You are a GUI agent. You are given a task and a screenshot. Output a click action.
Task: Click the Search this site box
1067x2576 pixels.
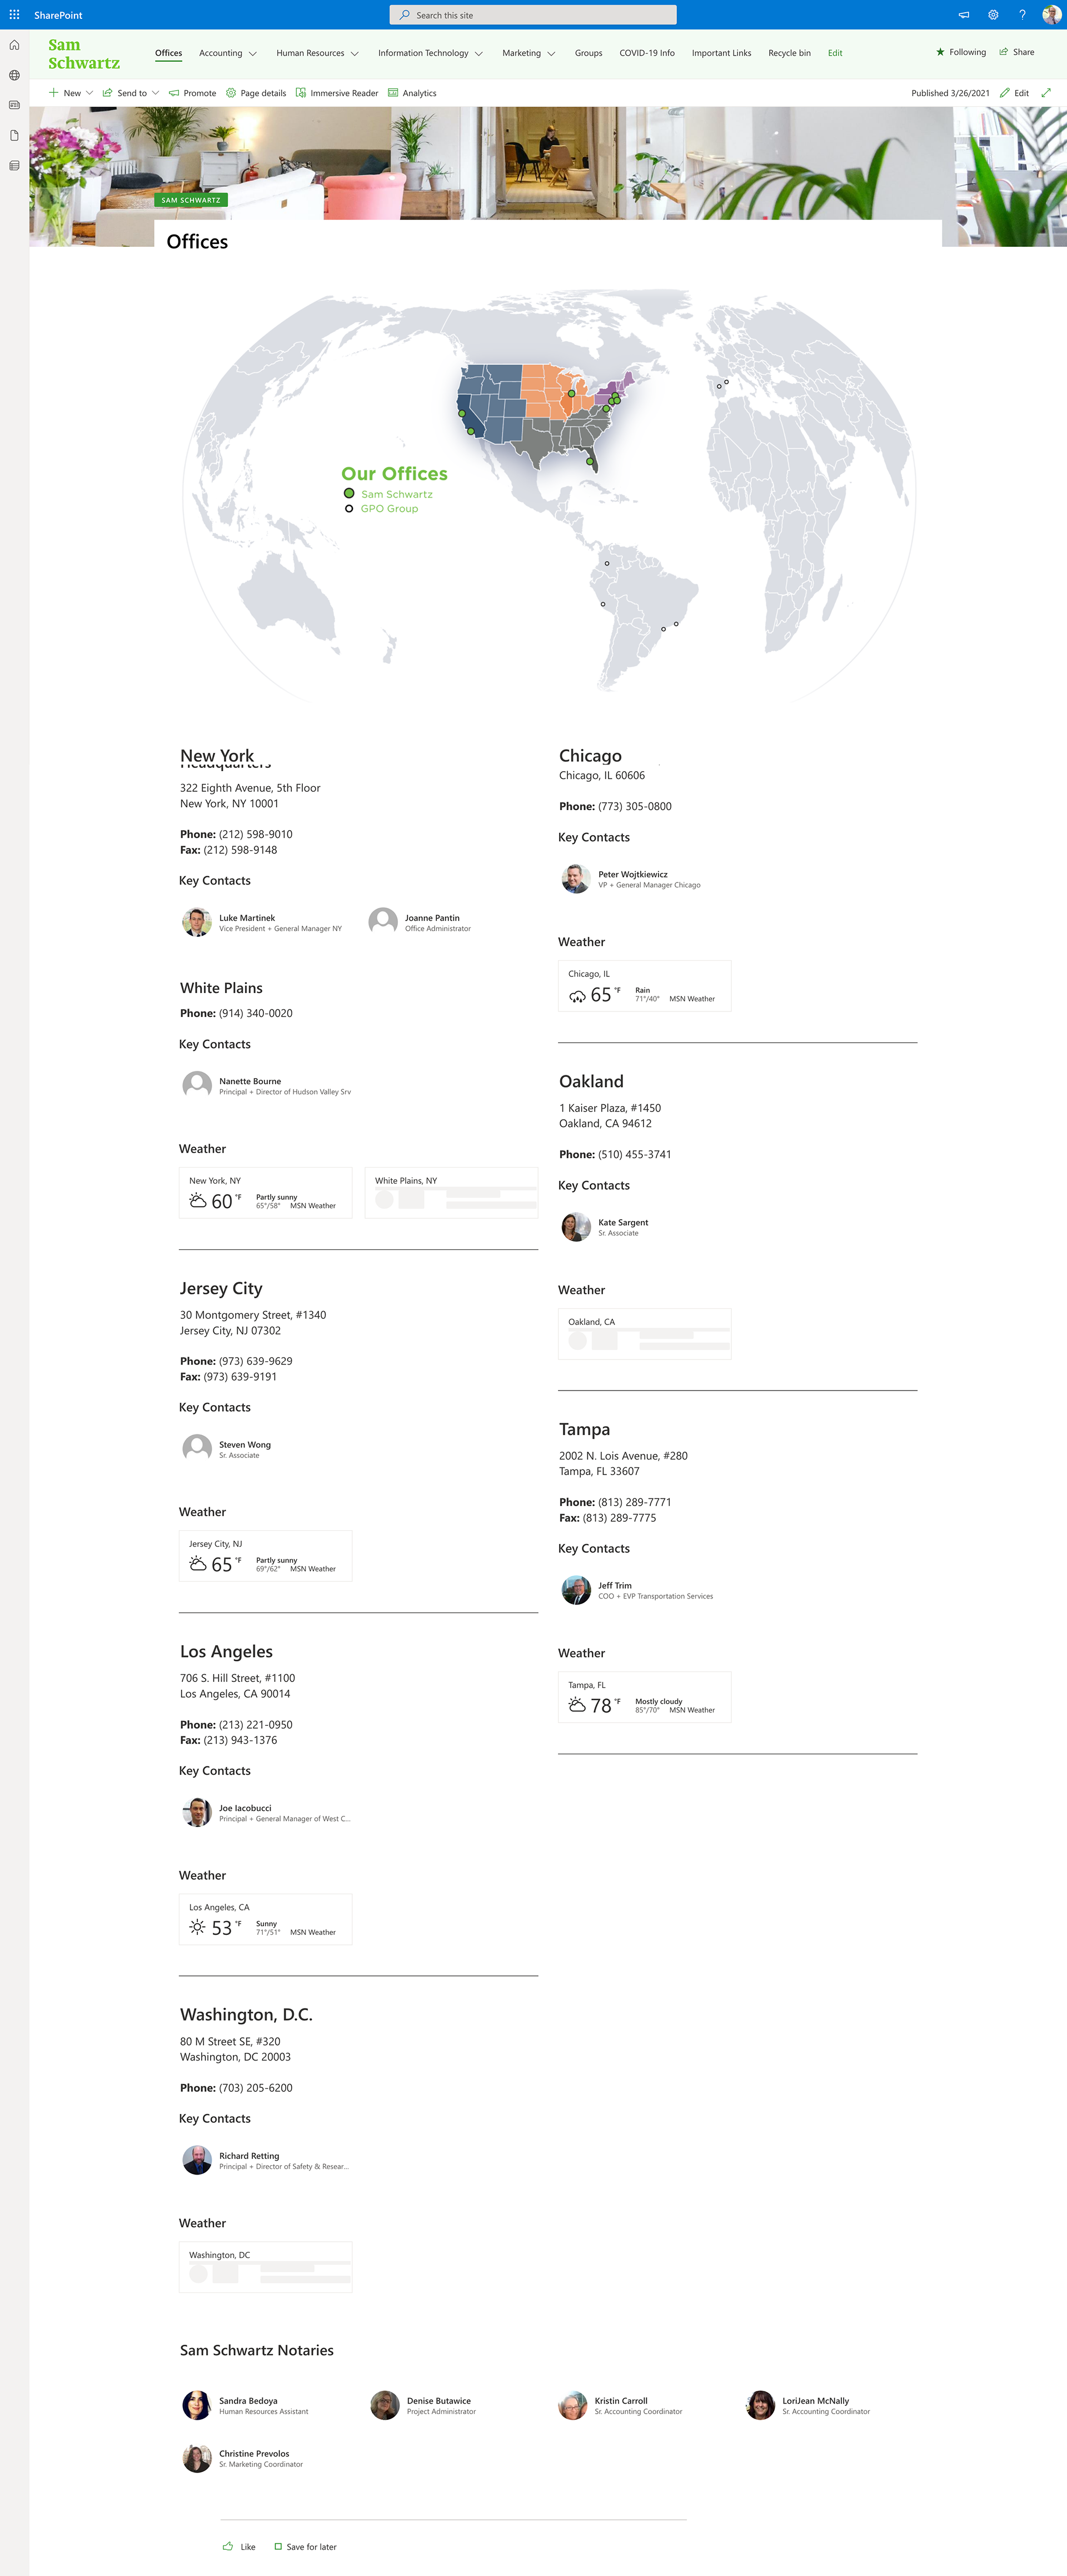(x=532, y=15)
